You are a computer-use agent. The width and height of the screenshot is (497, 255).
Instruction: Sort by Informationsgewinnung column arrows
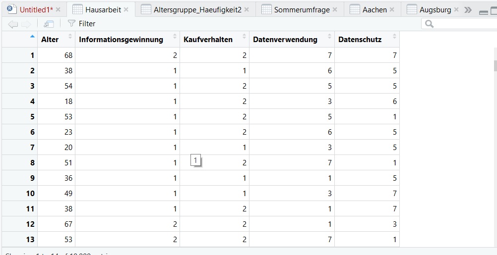pyautogui.click(x=175, y=37)
